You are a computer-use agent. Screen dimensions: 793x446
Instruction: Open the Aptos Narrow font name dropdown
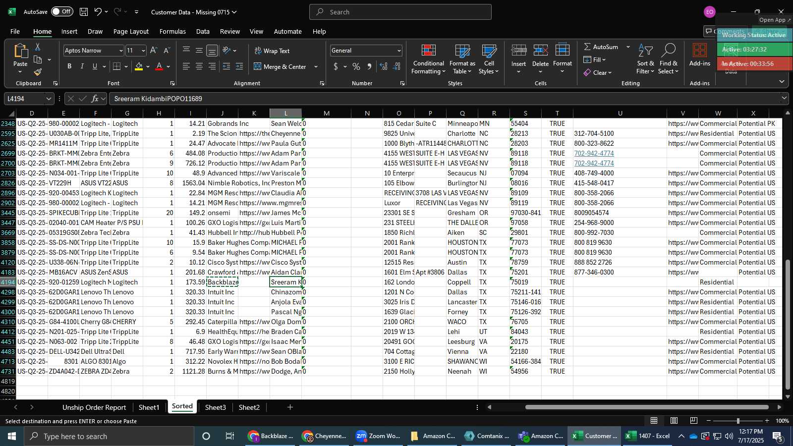pyautogui.click(x=120, y=51)
